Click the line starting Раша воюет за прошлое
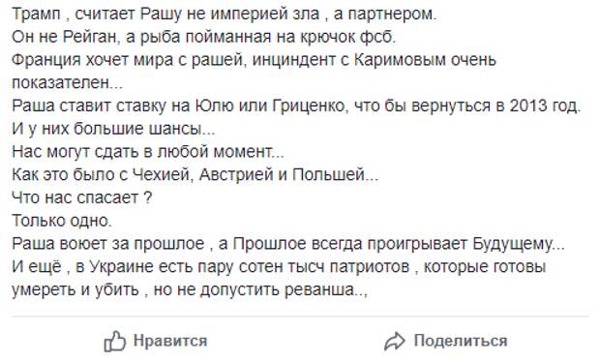The image size is (600, 363). (x=288, y=244)
